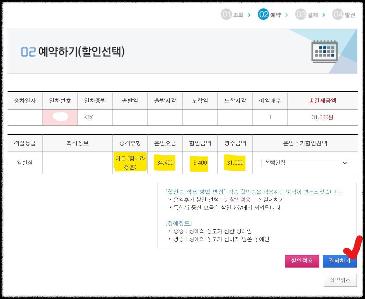Select the 어른 (힘내라 청춘) passenger type cell

point(130,163)
